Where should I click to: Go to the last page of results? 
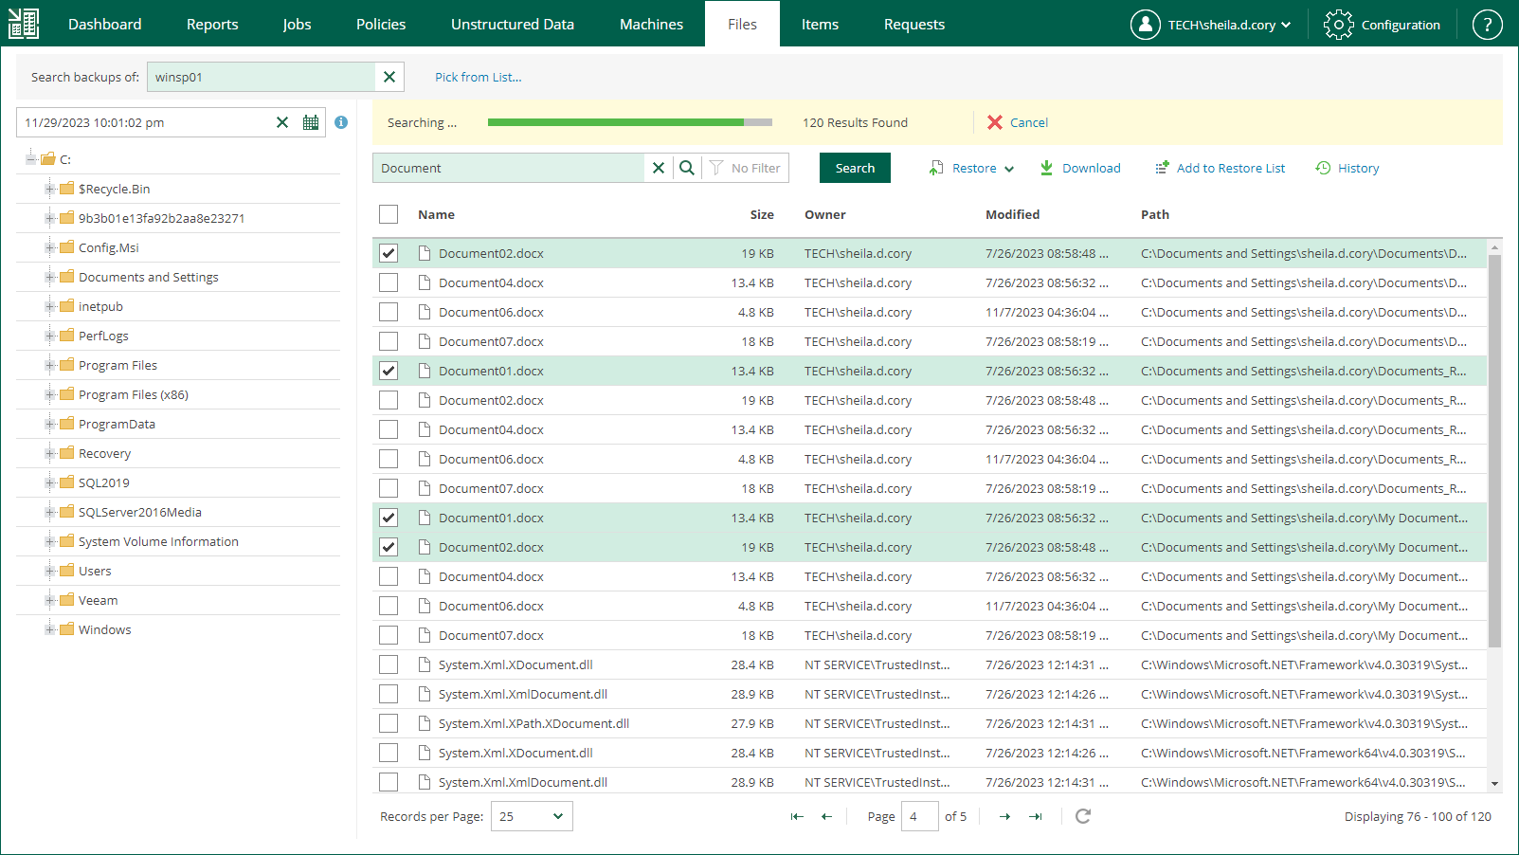point(1036,816)
